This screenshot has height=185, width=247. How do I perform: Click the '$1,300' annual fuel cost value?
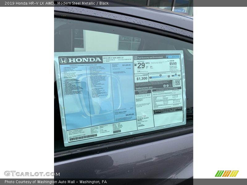[x=142, y=79]
